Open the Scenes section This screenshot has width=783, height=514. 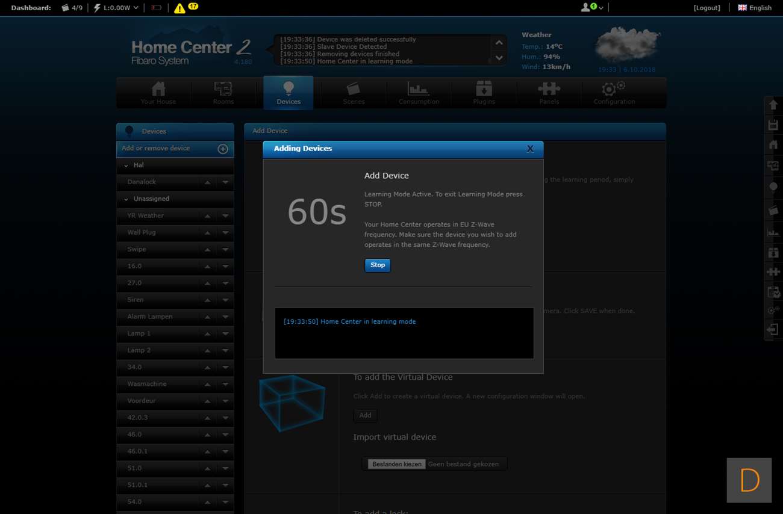(x=354, y=93)
